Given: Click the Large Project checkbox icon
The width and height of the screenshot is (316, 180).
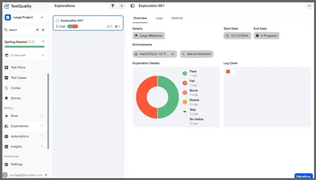Looking at the screenshot, I should [8, 17].
